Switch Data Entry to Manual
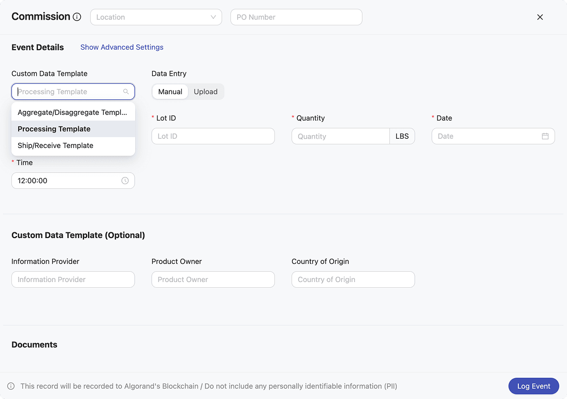The image size is (567, 399). pos(170,92)
